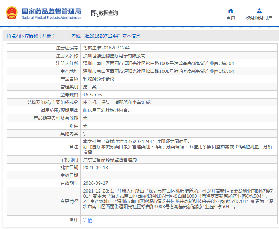Click 国家药品监督管理局 site title
Image resolution: width=279 pixels, height=229 pixels.
click(x=51, y=11)
